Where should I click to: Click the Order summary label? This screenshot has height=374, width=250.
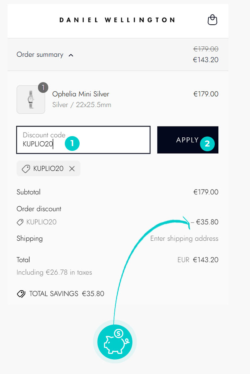pos(40,55)
